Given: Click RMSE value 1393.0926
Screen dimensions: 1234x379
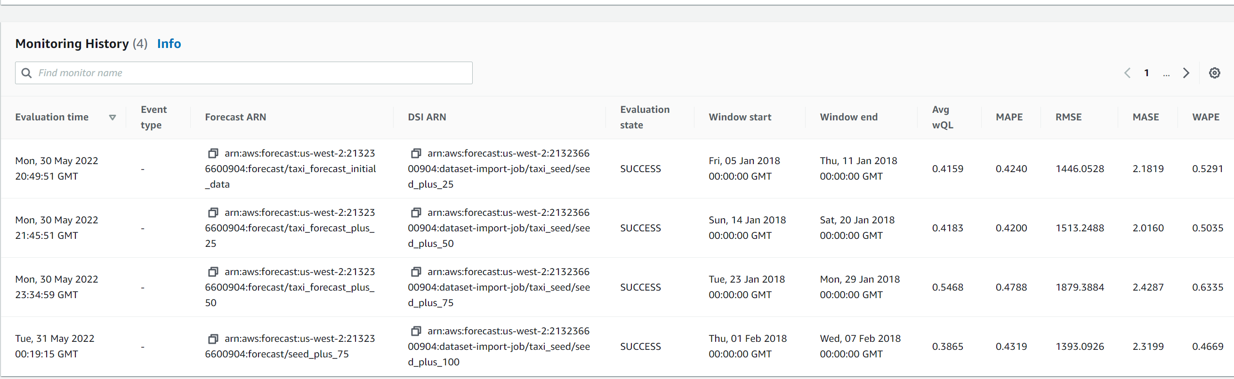Looking at the screenshot, I should pos(1080,347).
